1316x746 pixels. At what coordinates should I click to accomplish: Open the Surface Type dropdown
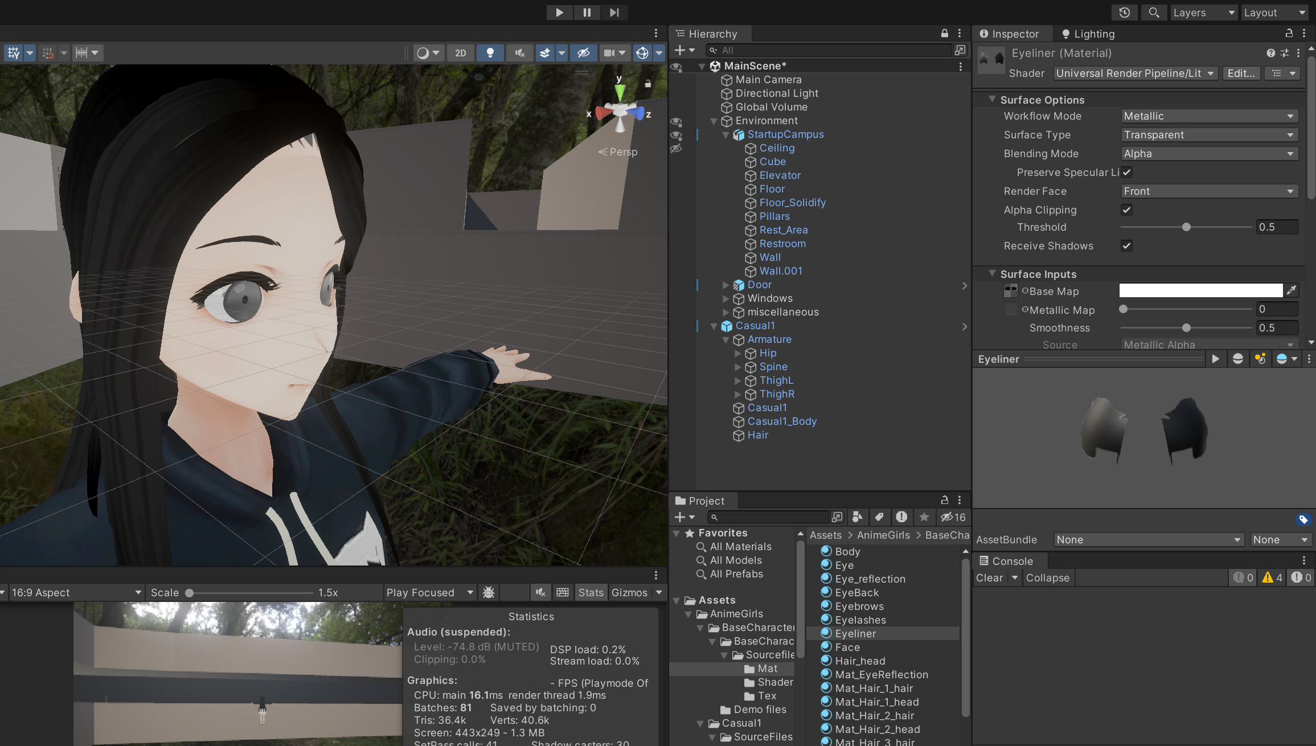(1209, 135)
